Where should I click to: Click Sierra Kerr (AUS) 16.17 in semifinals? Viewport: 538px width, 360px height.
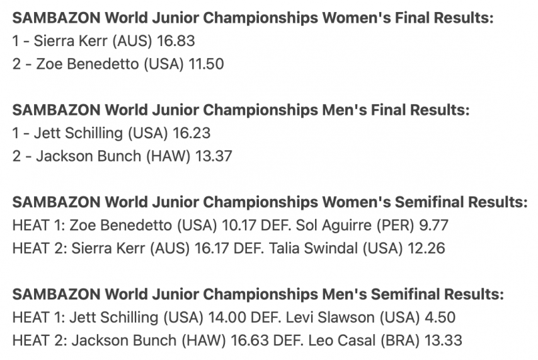(x=150, y=248)
